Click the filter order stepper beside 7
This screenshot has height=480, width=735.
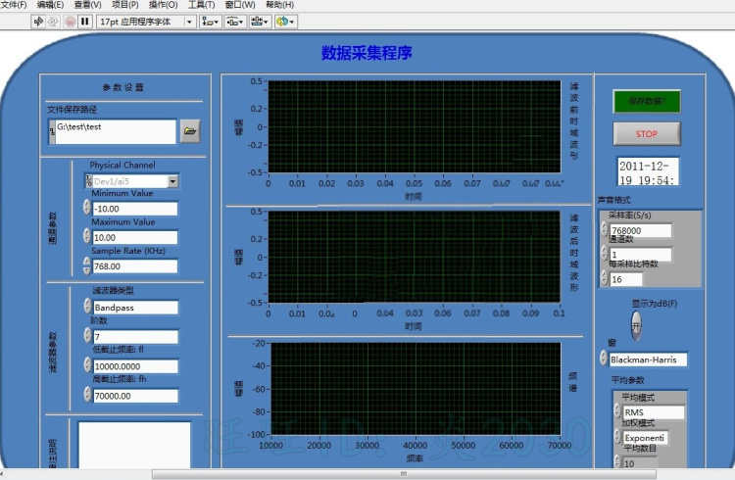pyautogui.click(x=87, y=335)
